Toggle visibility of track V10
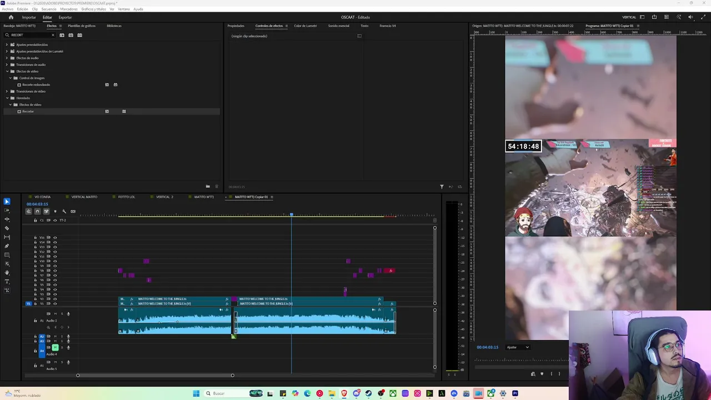This screenshot has width=711, height=400. click(54, 261)
